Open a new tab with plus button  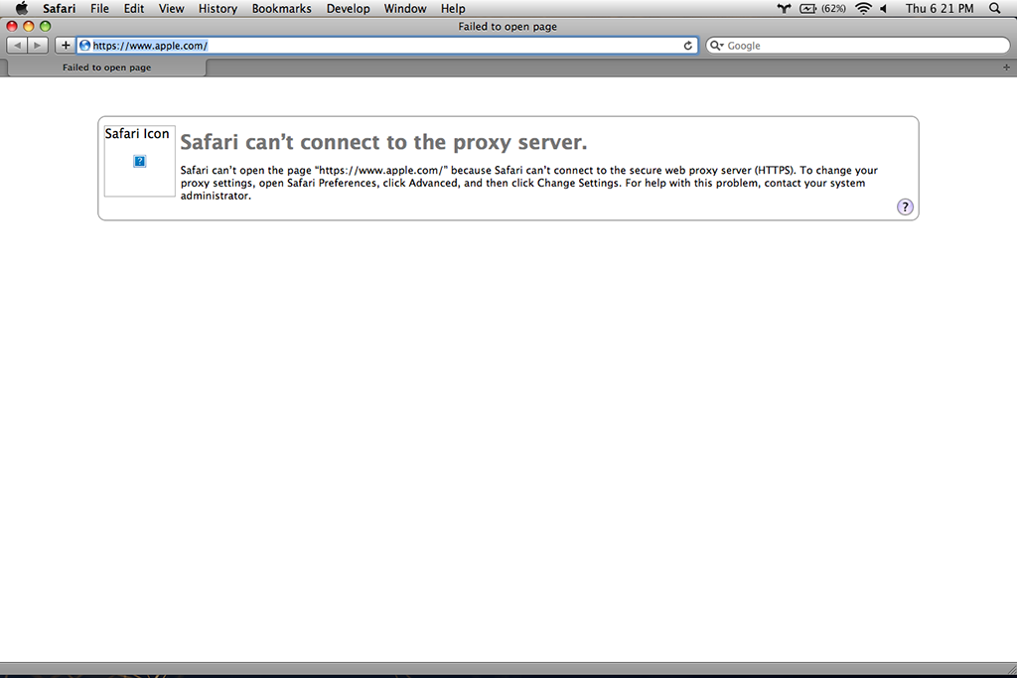click(x=1006, y=68)
